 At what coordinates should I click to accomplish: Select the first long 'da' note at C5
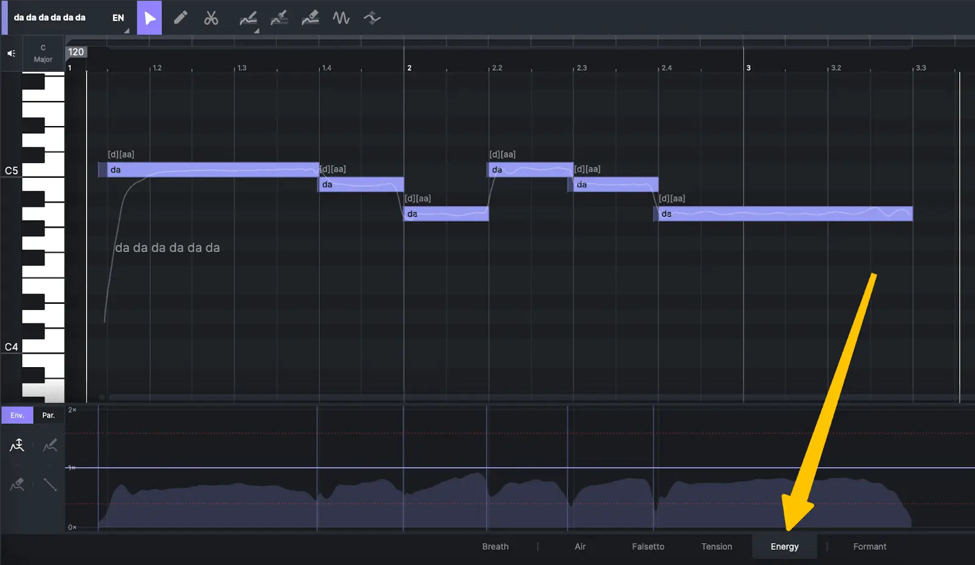point(213,170)
